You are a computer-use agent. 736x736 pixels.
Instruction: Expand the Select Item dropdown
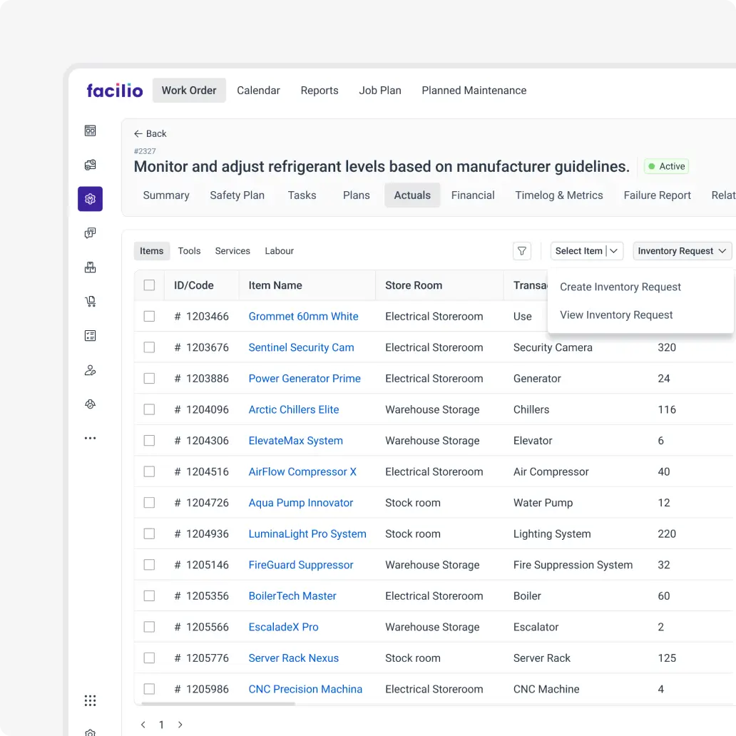tap(586, 250)
